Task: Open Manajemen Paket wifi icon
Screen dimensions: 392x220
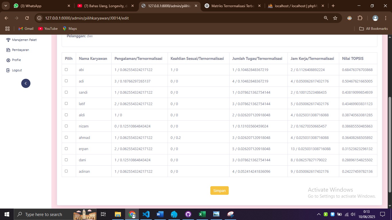Action: point(8,40)
